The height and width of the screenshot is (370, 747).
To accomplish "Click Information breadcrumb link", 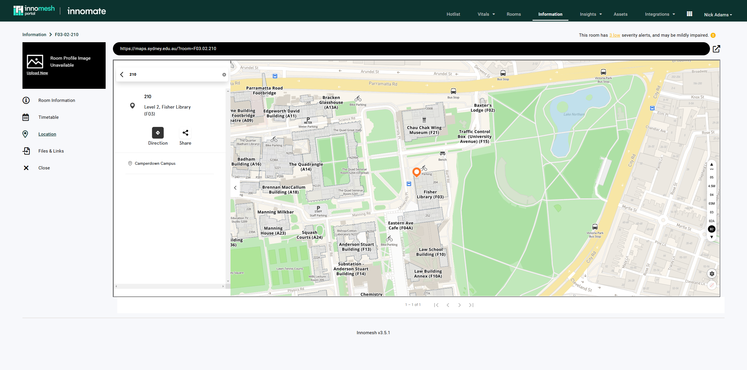I will [34, 35].
